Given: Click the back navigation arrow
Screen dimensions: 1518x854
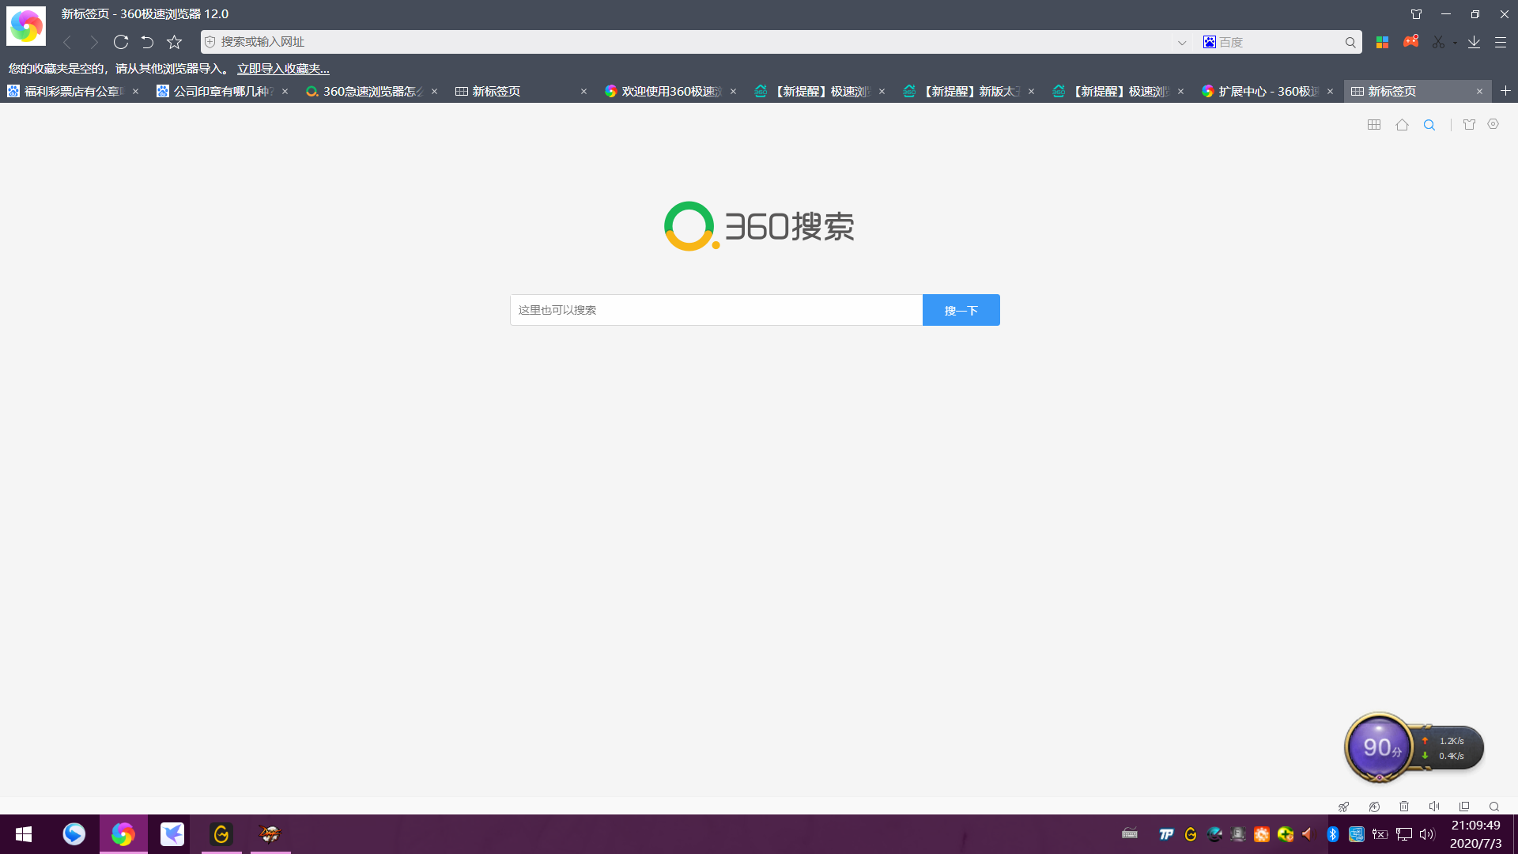Looking at the screenshot, I should coord(67,42).
